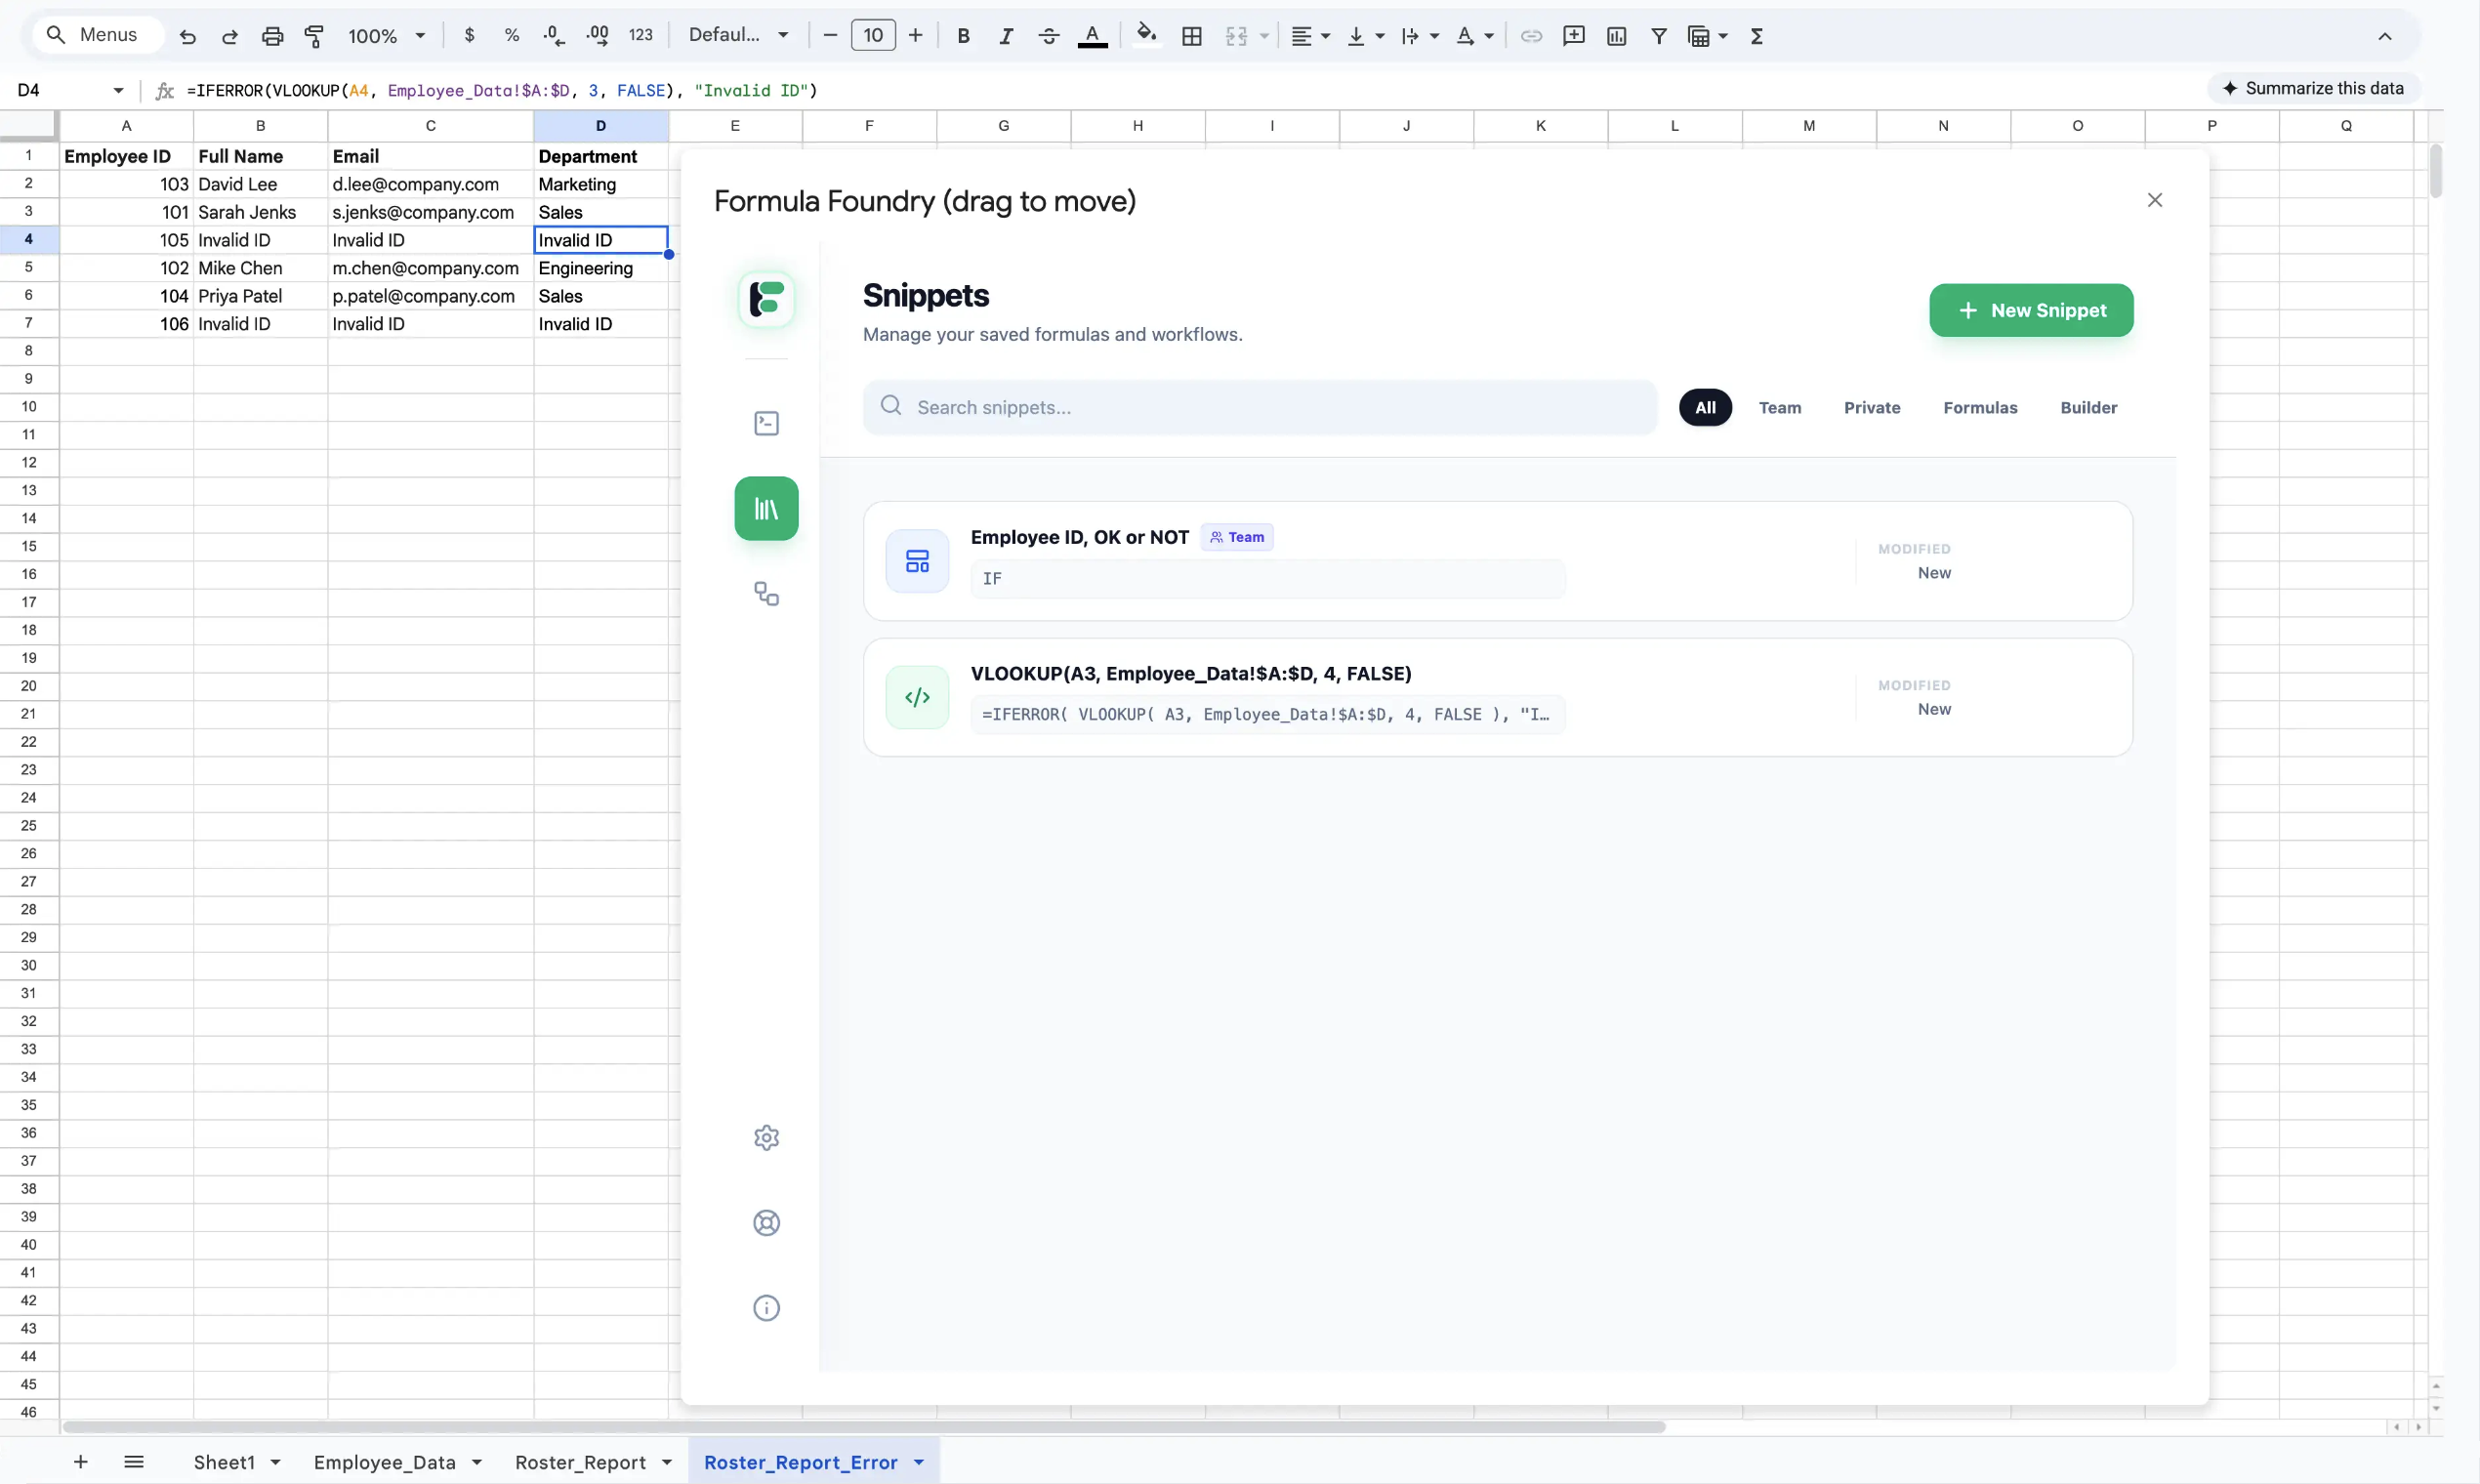Select the Team snippets filter
2480x1484 pixels.
point(1779,408)
